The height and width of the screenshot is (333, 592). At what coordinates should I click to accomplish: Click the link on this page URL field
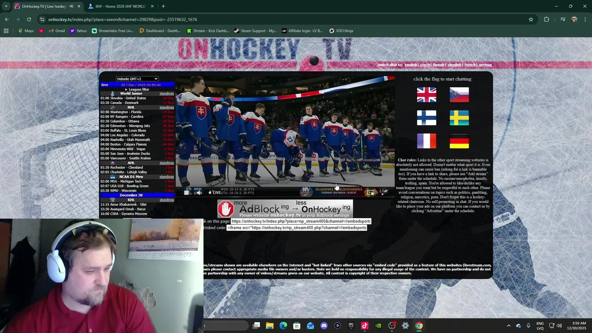301,221
